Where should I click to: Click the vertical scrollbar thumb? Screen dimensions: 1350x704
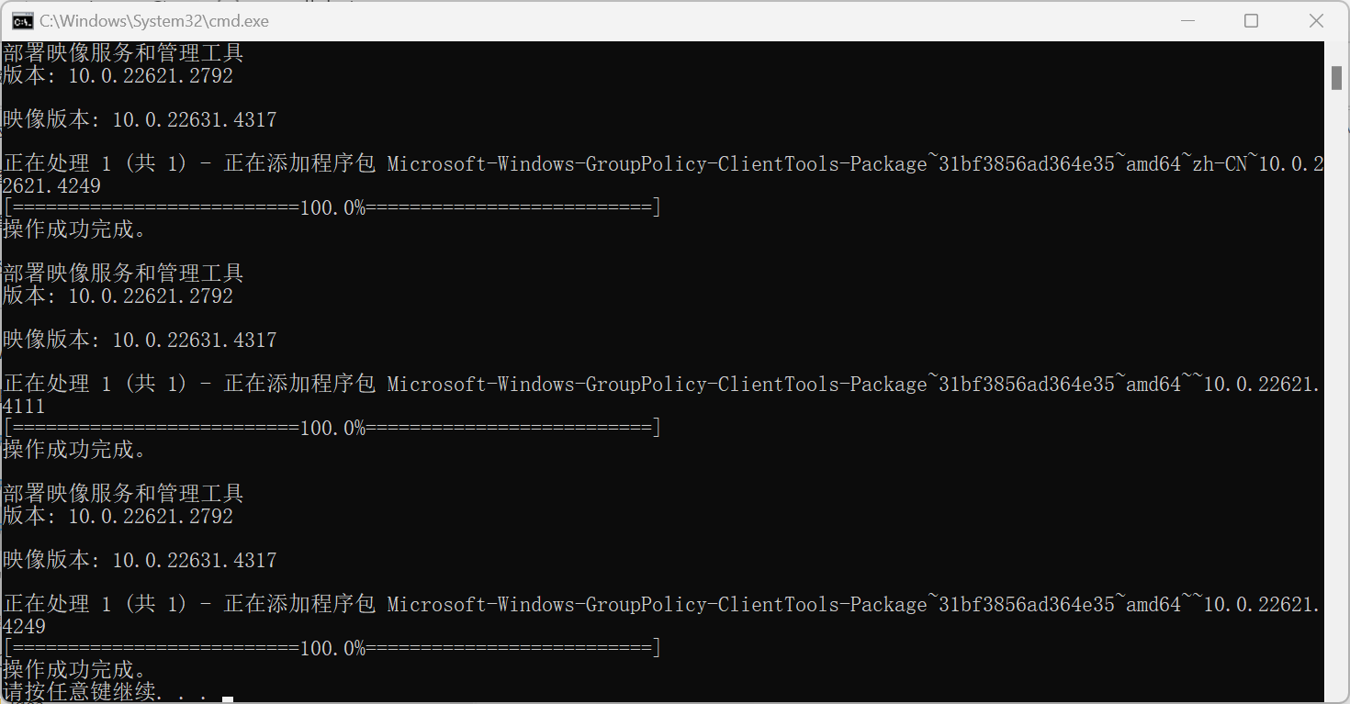tap(1336, 78)
